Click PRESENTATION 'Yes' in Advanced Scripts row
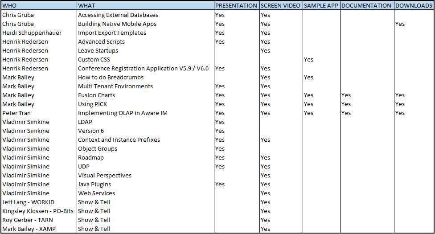 220,41
